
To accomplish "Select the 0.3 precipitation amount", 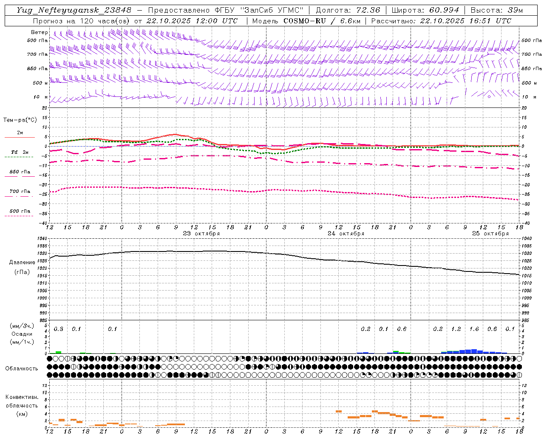I will (58, 329).
